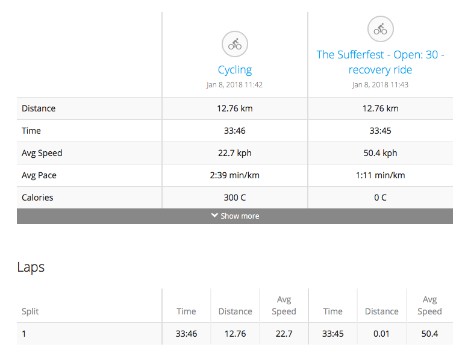The width and height of the screenshot is (465, 356).
Task: Click the Laps section heading
Action: [x=31, y=267]
